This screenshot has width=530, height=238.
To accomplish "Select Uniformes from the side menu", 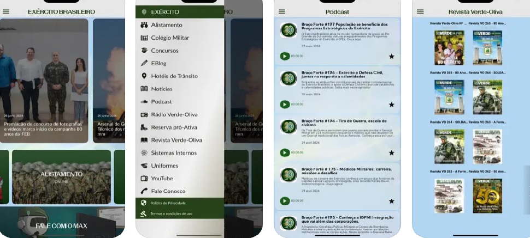I will click(x=164, y=166).
